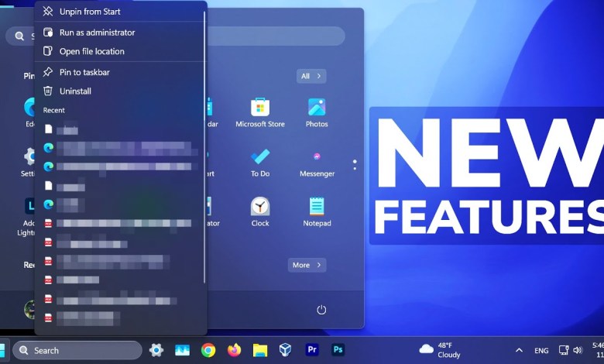The height and width of the screenshot is (364, 604).
Task: Click Uninstall in the context menu
Action: coord(120,91)
